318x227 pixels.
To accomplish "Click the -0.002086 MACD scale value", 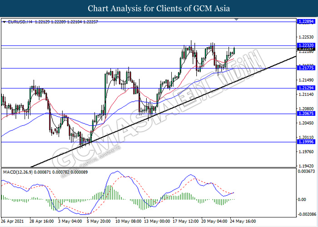I will coord(307,214).
